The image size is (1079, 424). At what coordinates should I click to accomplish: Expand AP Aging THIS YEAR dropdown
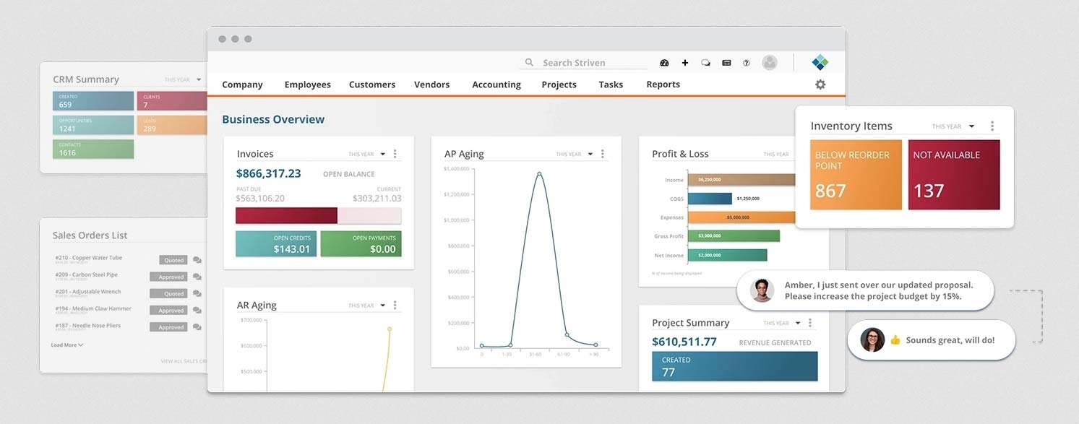pos(573,154)
